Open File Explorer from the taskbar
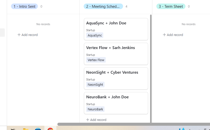The width and height of the screenshot is (210, 130). click(26, 129)
